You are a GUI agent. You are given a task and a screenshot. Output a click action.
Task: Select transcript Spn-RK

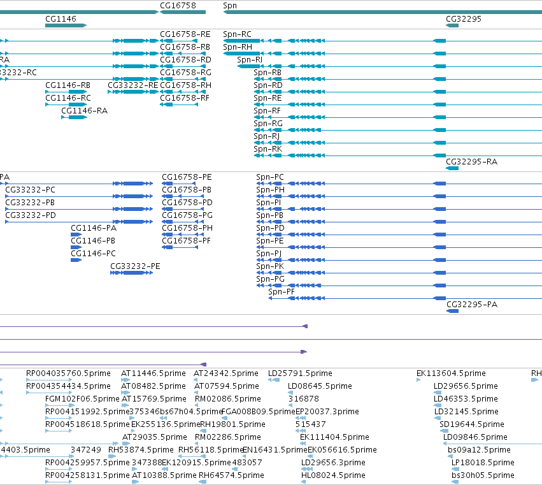pyautogui.click(x=398, y=156)
